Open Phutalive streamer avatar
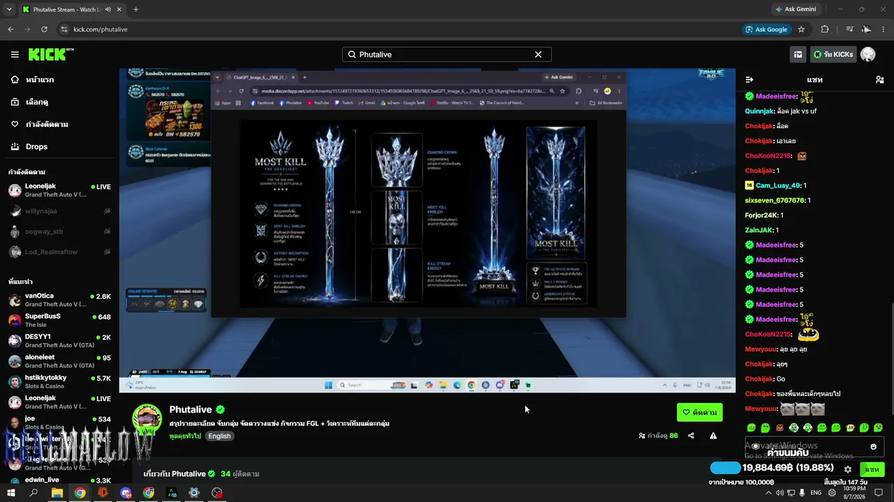This screenshot has width=894, height=502. (147, 419)
